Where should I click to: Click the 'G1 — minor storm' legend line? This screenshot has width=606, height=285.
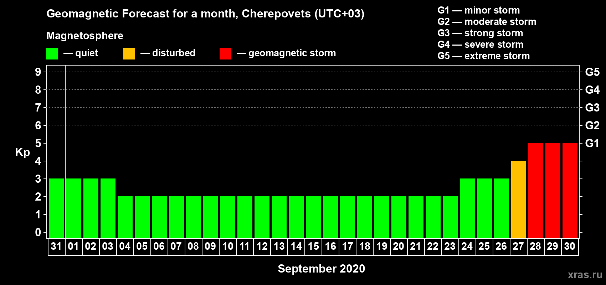tap(478, 10)
